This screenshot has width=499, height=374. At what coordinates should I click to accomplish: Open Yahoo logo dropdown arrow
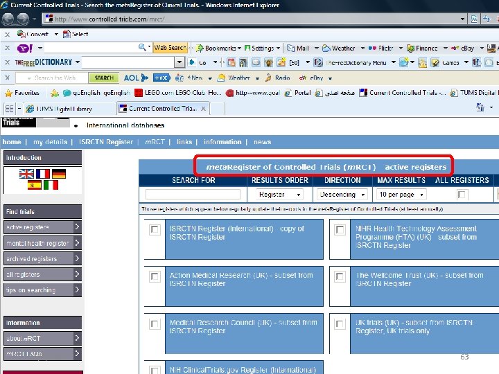point(40,48)
